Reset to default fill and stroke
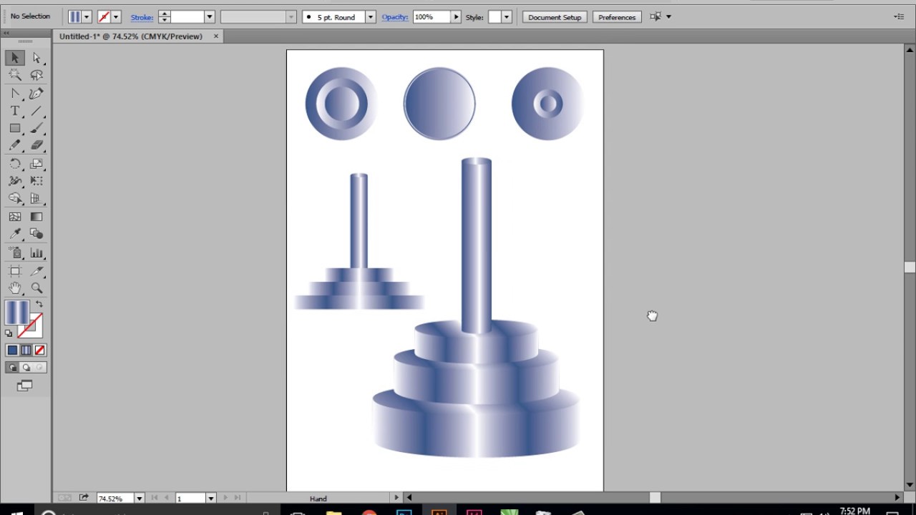This screenshot has height=515, width=916. tap(9, 333)
